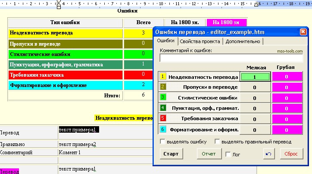The width and height of the screenshot is (312, 174).
Task: Click major count for 'Форматирование и оформл.'
Action: click(287, 130)
